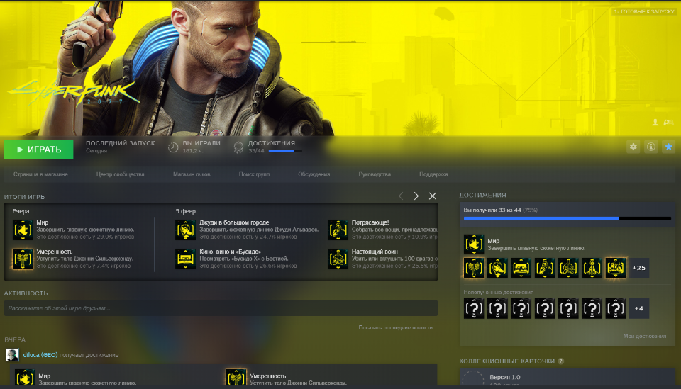
Task: Open Руководства tab
Action: [x=375, y=174]
